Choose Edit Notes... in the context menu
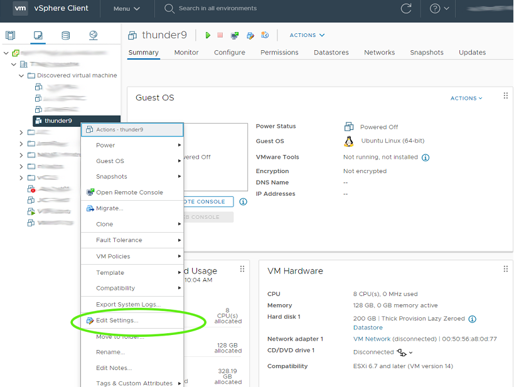The width and height of the screenshot is (514, 387). click(x=132, y=368)
